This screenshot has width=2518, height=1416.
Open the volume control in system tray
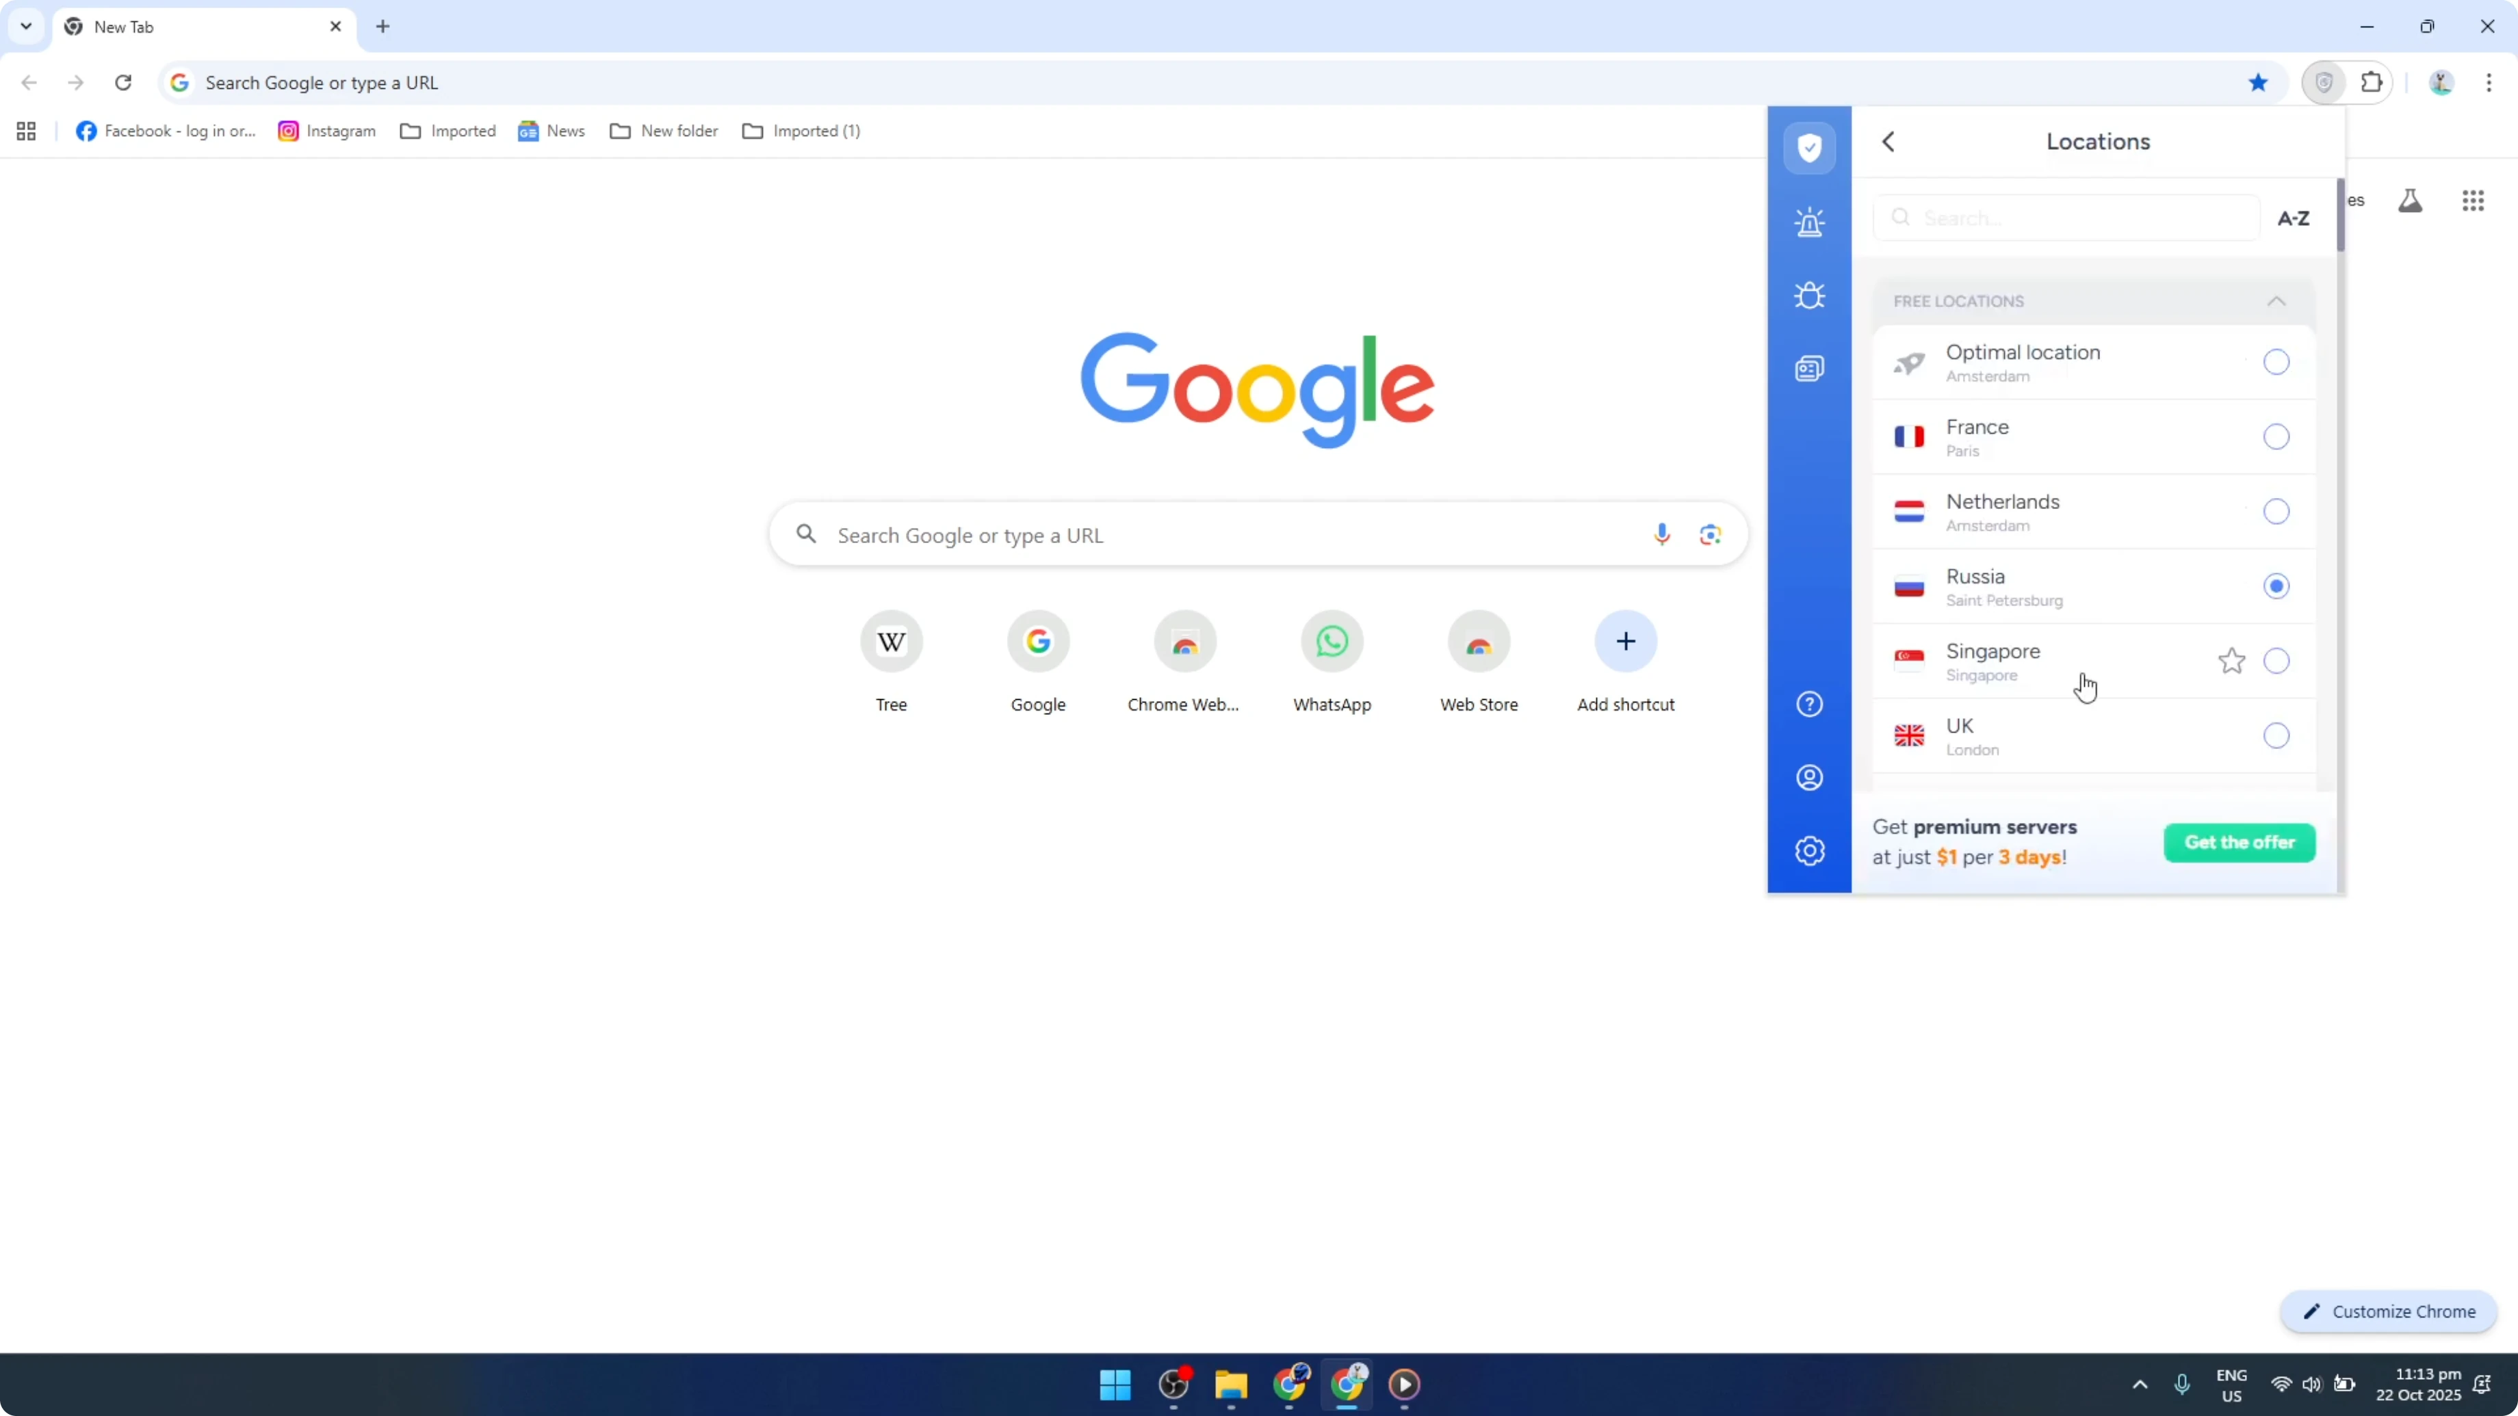tap(2312, 1384)
